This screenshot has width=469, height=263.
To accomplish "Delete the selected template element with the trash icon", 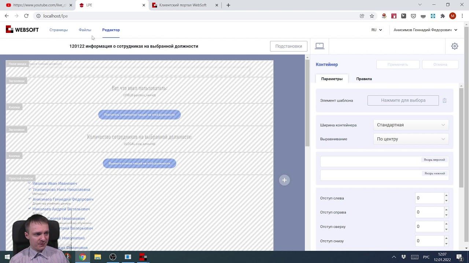I will (444, 100).
